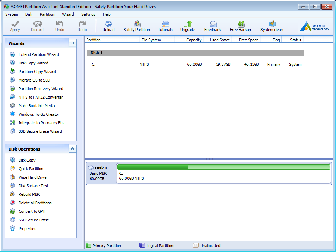This screenshot has height=252, width=336.
Task: Click the Flag column header
Action: click(x=271, y=40)
